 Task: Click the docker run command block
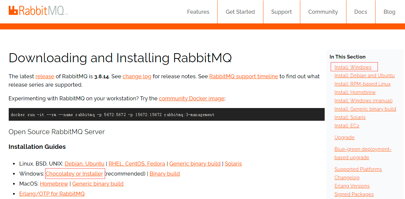[167, 114]
